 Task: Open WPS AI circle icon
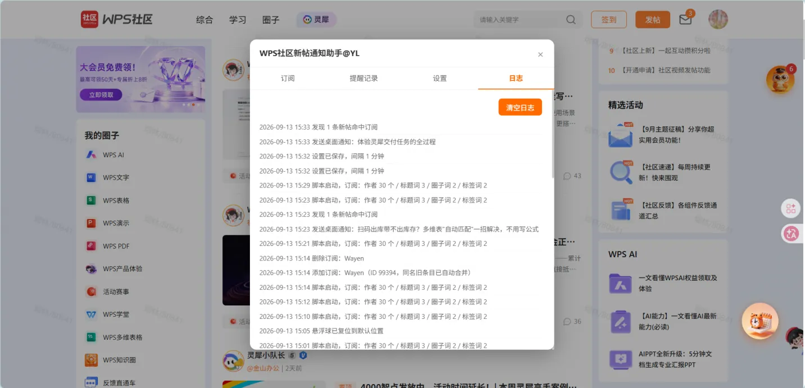tap(91, 155)
